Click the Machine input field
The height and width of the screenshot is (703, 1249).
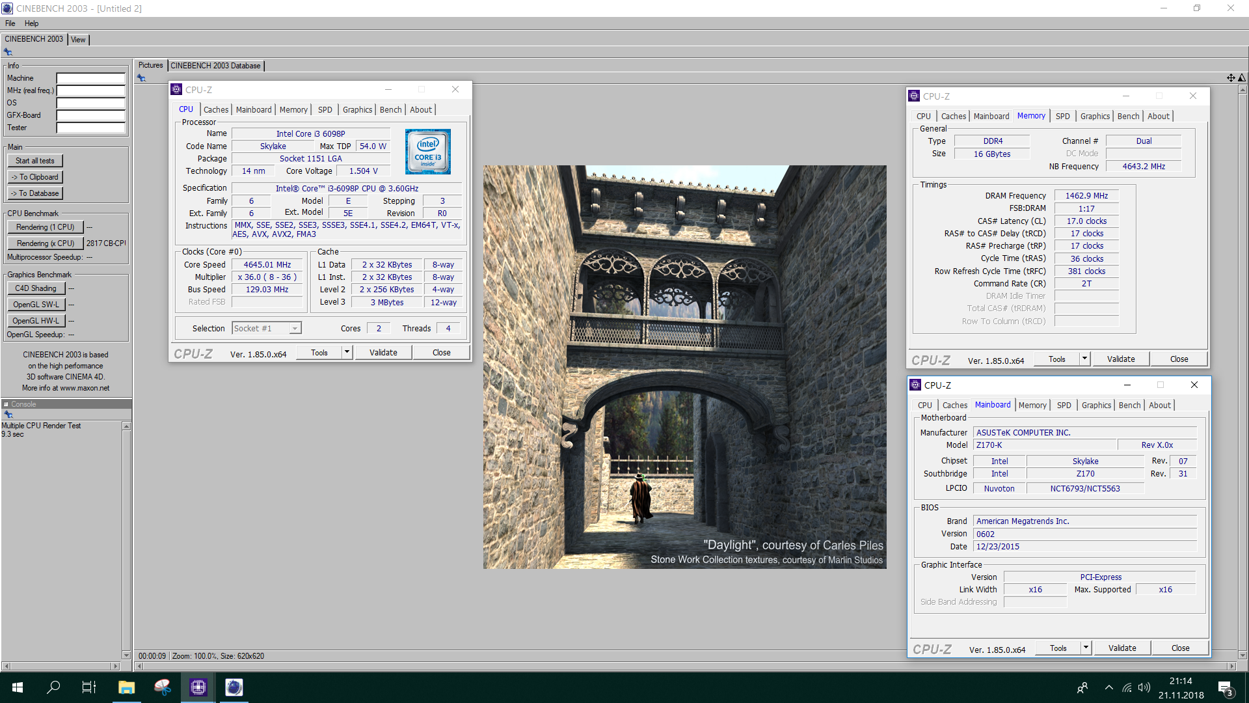[x=90, y=78]
